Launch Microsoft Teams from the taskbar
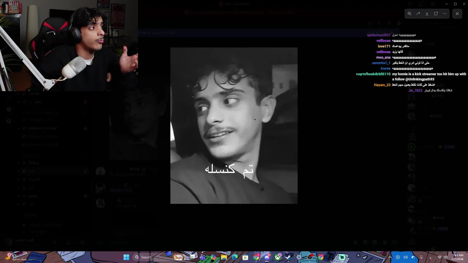This screenshot has width=468, height=263. [x=203, y=257]
